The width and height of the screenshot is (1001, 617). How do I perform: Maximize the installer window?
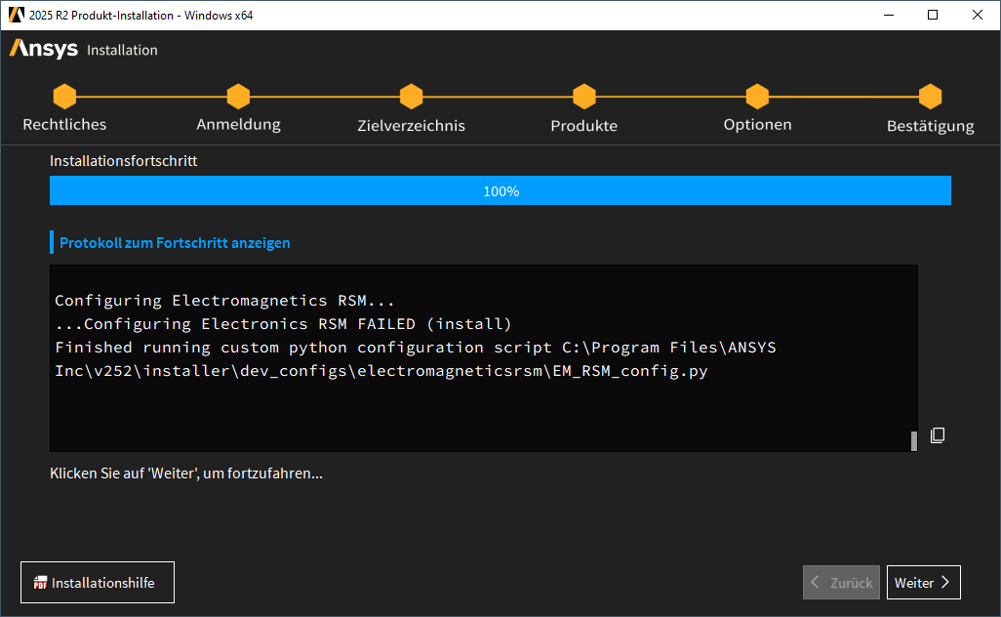[933, 15]
